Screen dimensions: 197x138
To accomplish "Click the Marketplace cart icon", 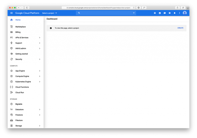I will click(12, 27).
